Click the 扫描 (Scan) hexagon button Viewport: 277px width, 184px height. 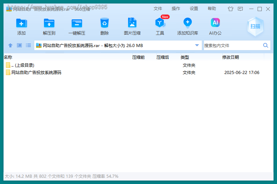[255, 27]
